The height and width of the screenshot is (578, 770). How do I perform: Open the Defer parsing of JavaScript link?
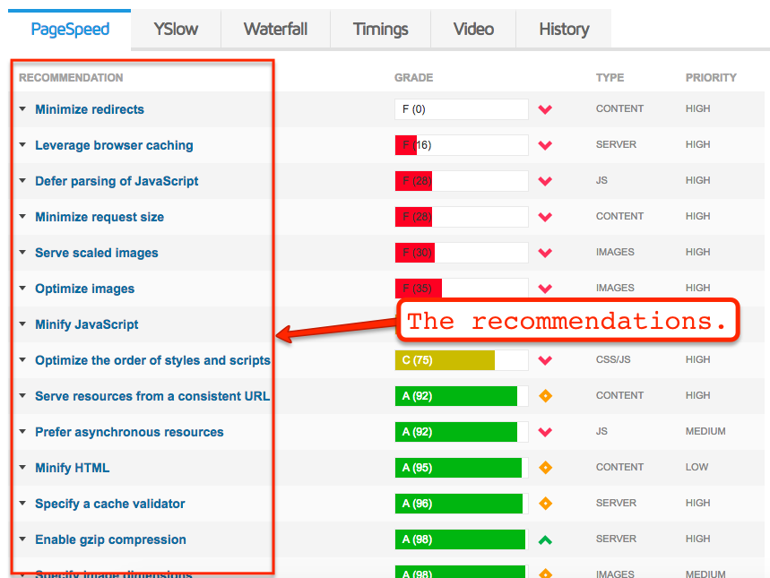pos(117,181)
